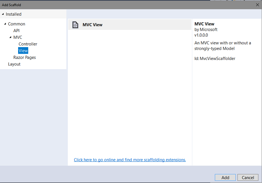Click the 'strongly-typed Model' description text

click(215, 48)
